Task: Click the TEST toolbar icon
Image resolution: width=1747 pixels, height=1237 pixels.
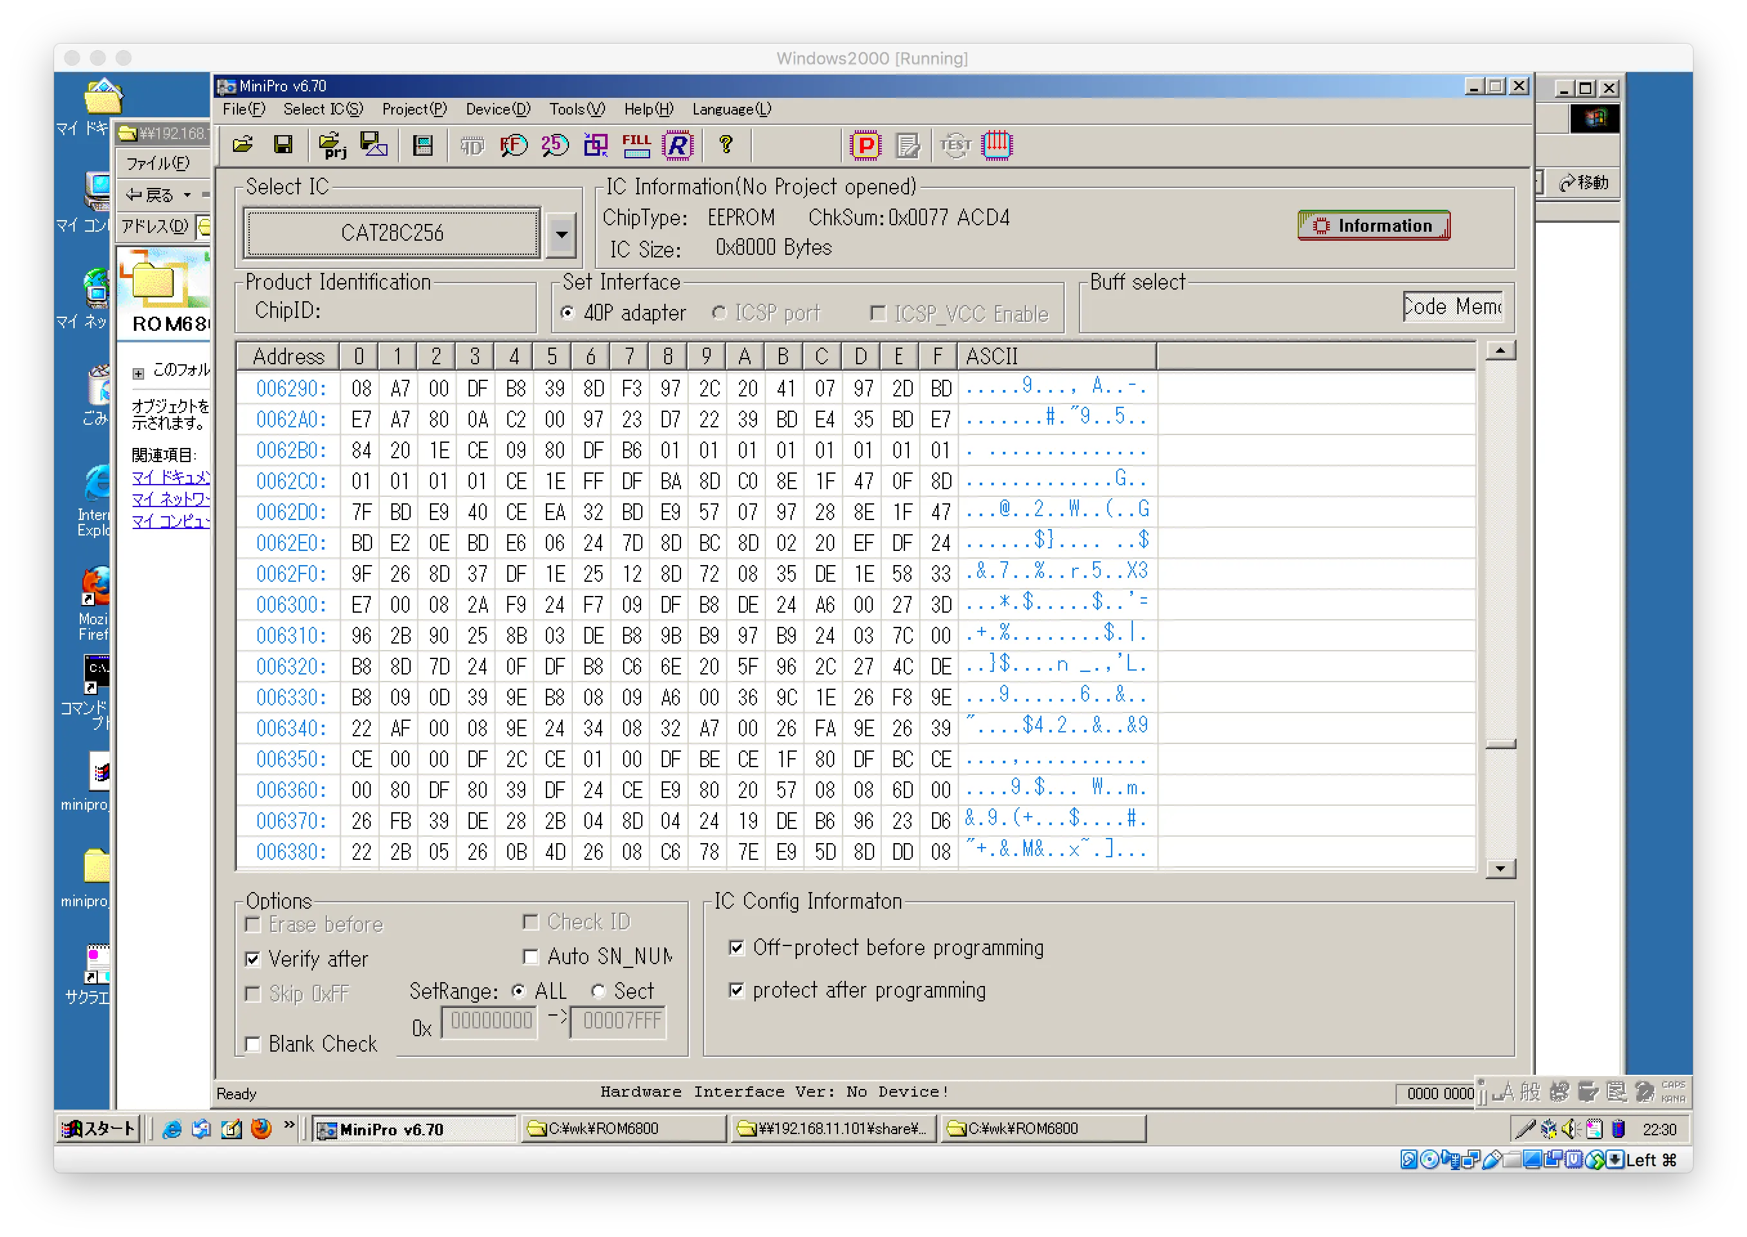Action: [x=955, y=145]
